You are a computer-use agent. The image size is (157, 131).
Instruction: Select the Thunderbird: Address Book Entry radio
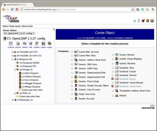pos(113,91)
